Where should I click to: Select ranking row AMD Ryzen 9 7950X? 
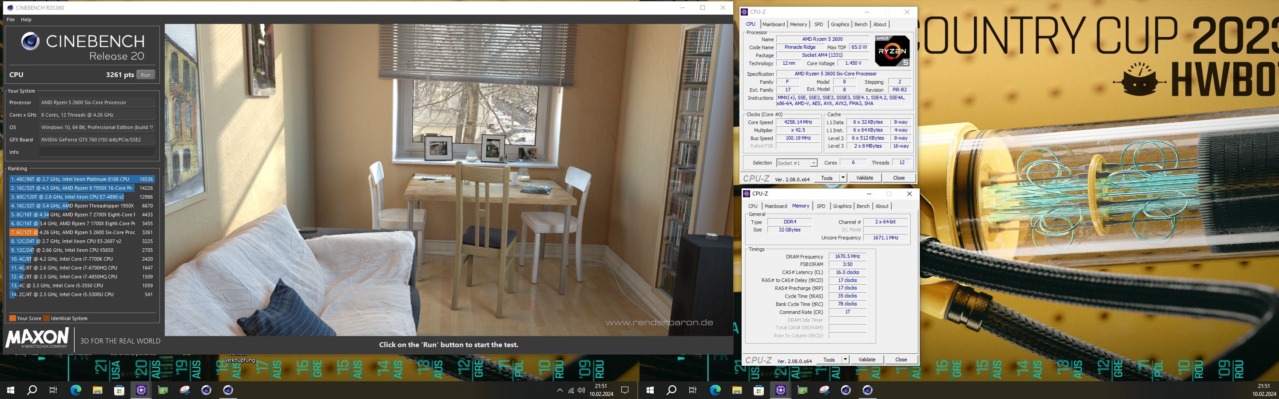[82, 188]
